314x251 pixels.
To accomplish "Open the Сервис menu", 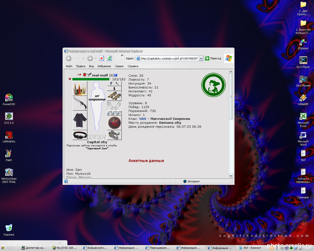I will tap(119, 66).
